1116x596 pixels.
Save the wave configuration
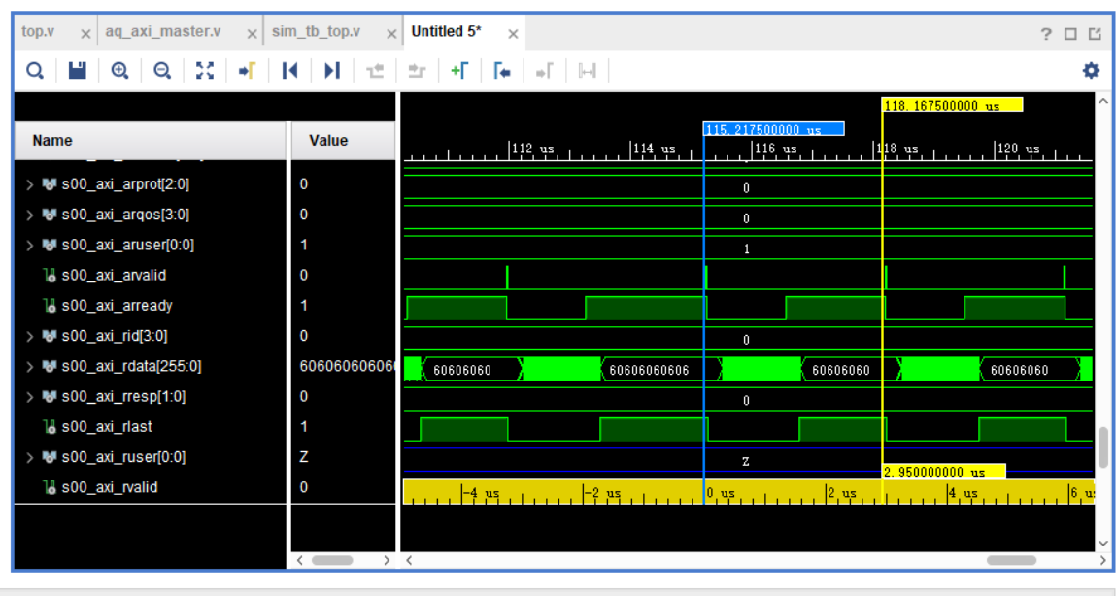tap(80, 70)
